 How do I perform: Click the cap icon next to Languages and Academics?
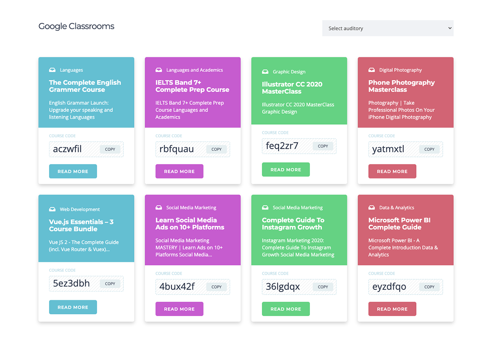159,70
